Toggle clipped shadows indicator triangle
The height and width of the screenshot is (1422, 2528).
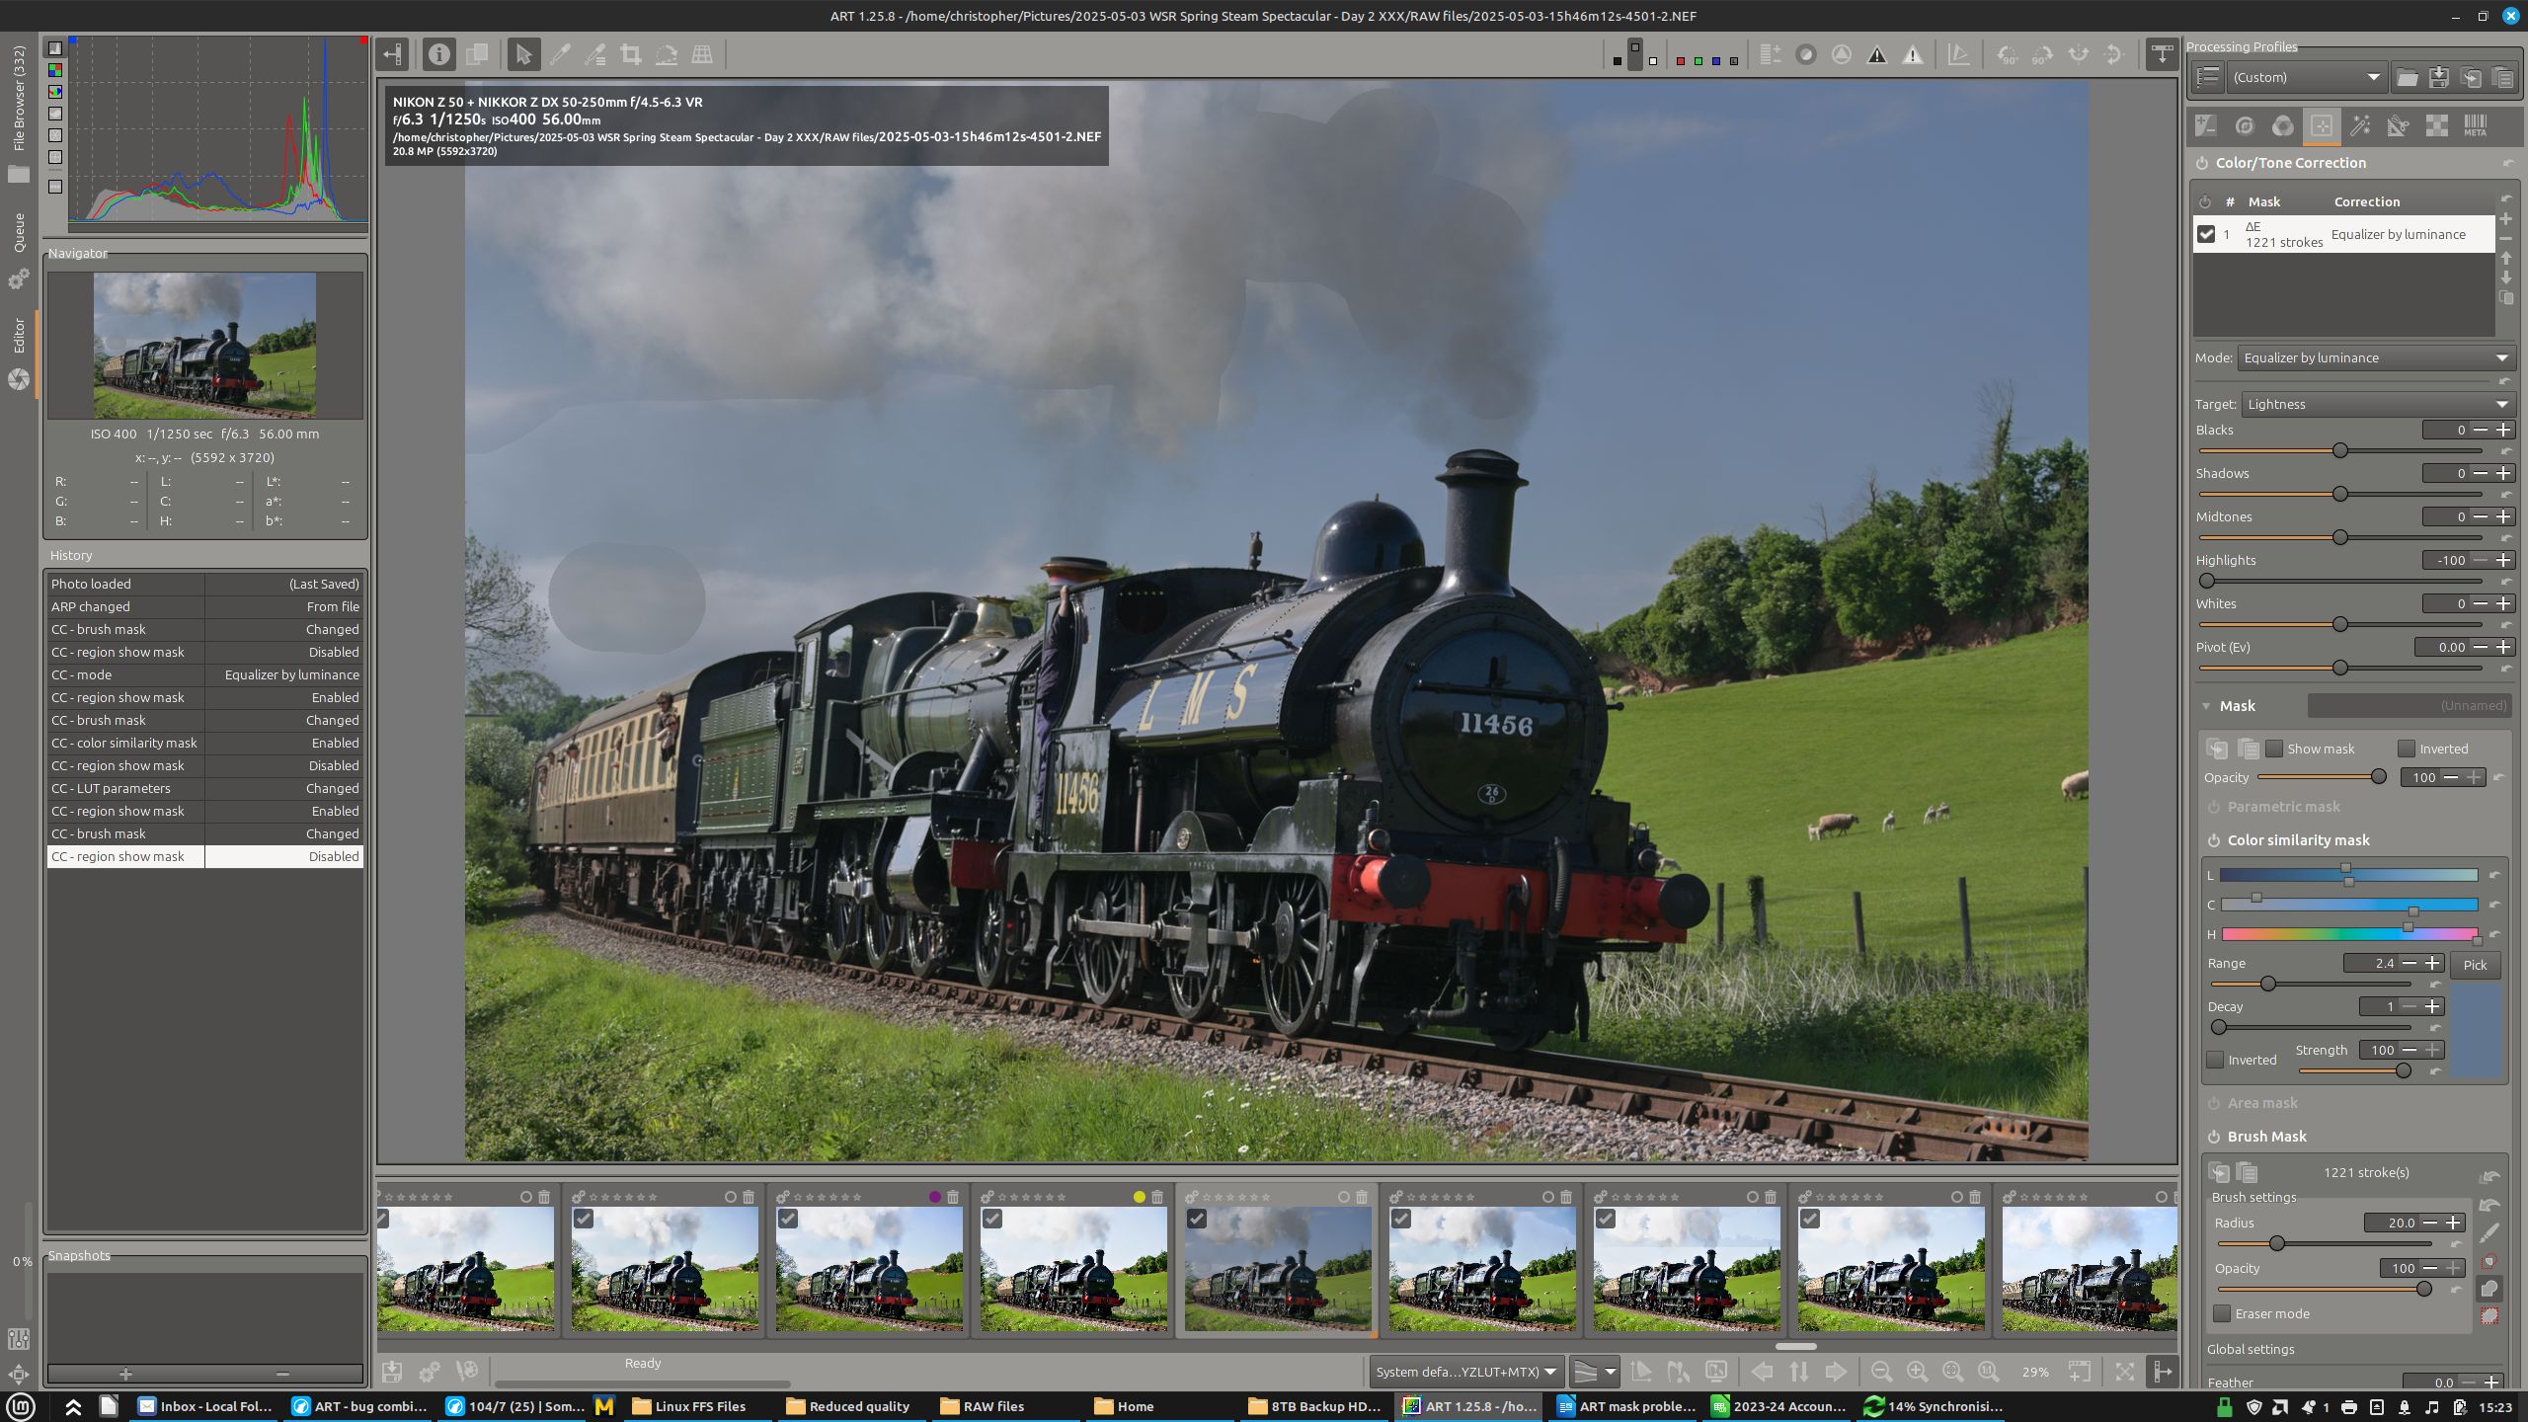(1877, 55)
